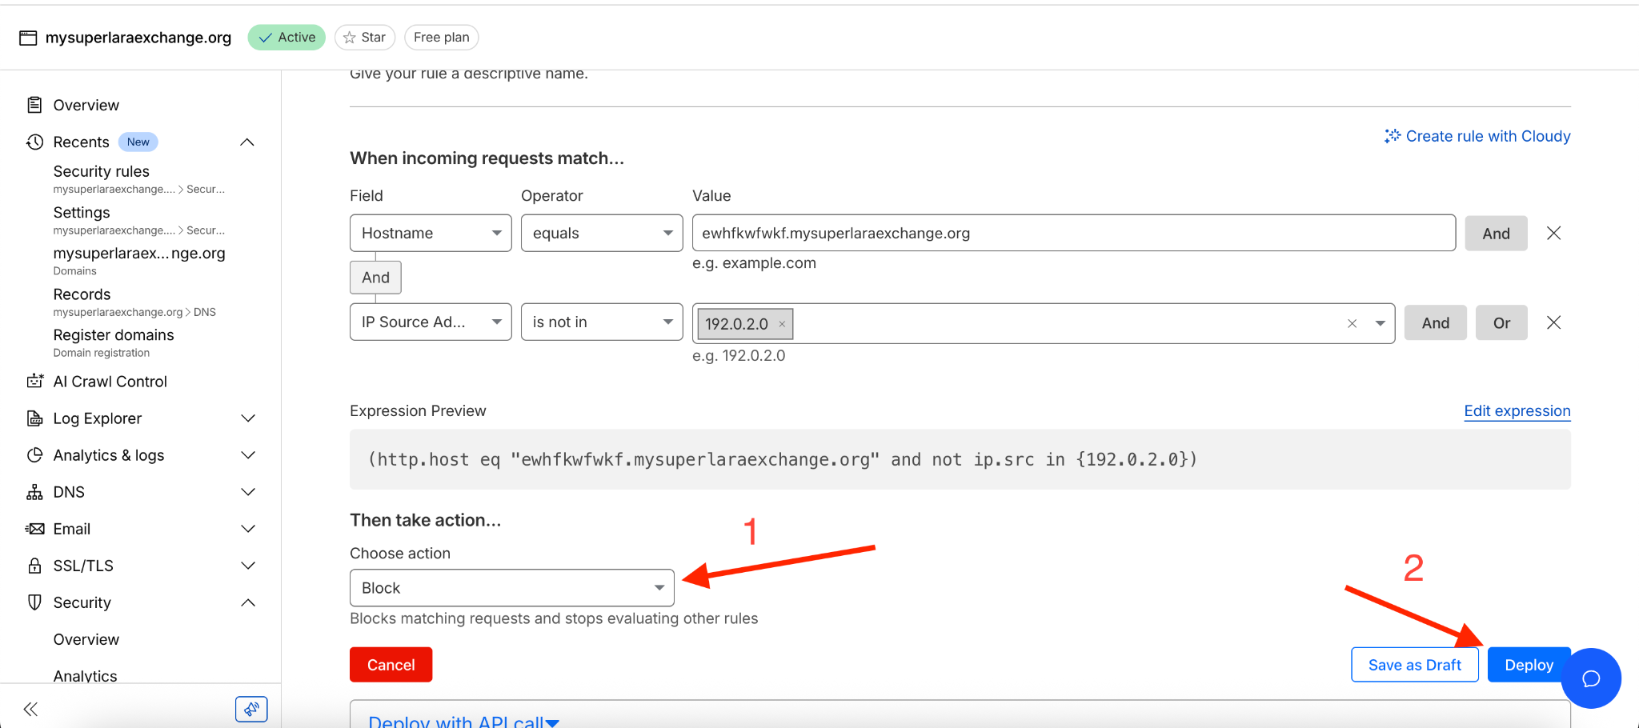Open the Block action dropdown
Image resolution: width=1639 pixels, height=728 pixels.
(512, 588)
